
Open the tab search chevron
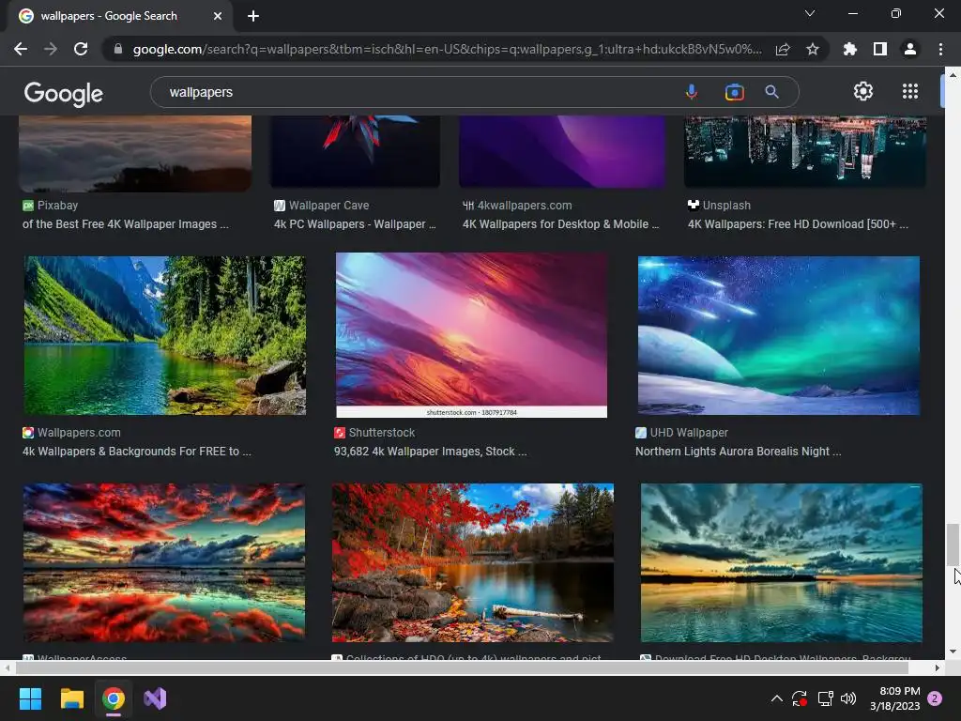(x=810, y=13)
